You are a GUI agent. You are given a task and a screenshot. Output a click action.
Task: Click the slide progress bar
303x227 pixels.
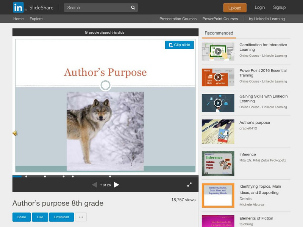pos(105,176)
